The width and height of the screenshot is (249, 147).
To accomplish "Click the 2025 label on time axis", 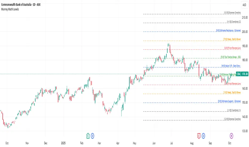I will click(x=63, y=143).
